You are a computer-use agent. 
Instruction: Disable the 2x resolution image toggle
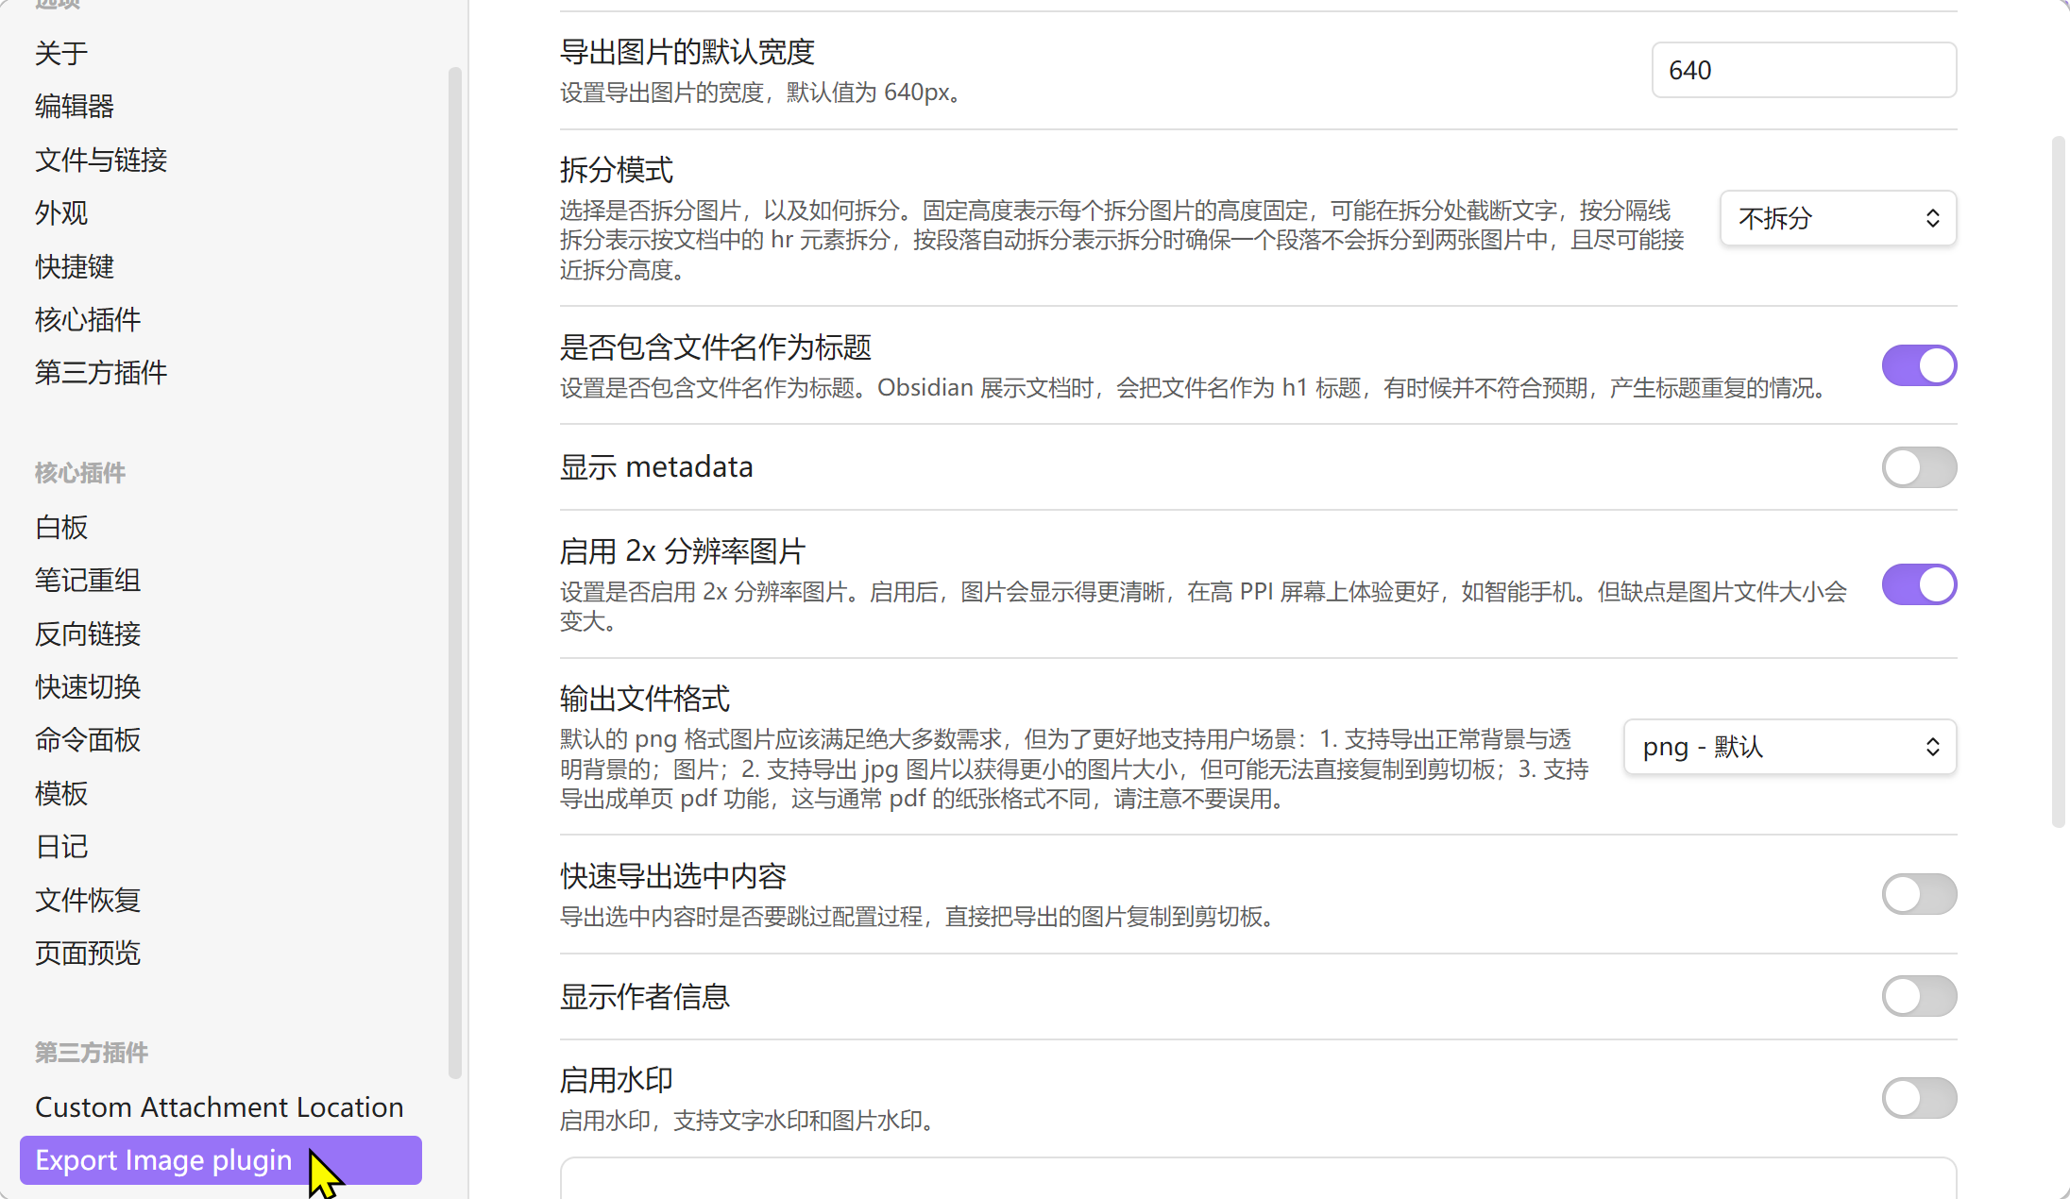point(1919,584)
